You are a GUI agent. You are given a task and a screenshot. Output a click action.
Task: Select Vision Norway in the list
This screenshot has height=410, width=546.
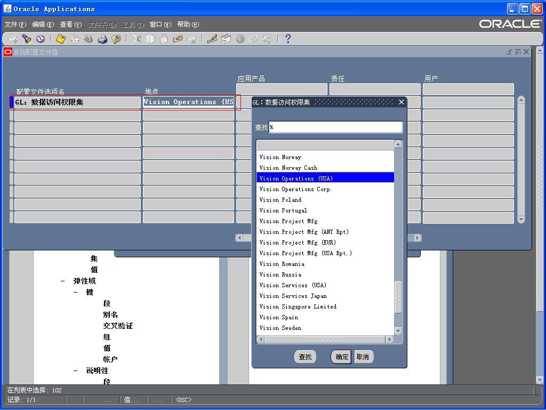pos(325,157)
